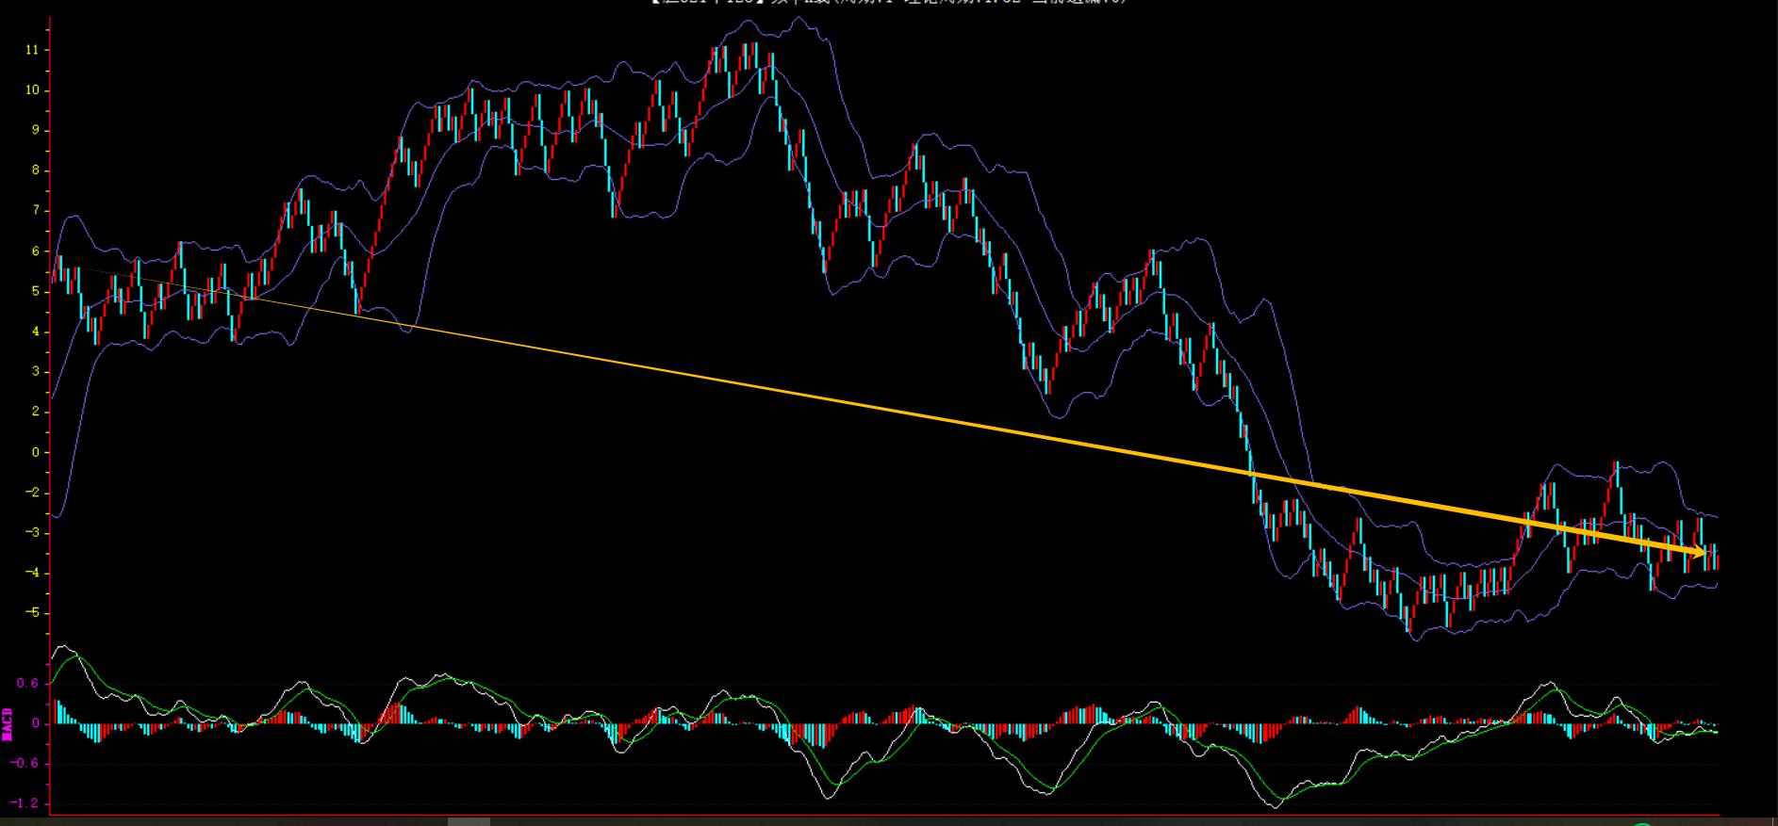Click the "0.6" label on MACD axis
1778x826 pixels.
pyautogui.click(x=27, y=684)
